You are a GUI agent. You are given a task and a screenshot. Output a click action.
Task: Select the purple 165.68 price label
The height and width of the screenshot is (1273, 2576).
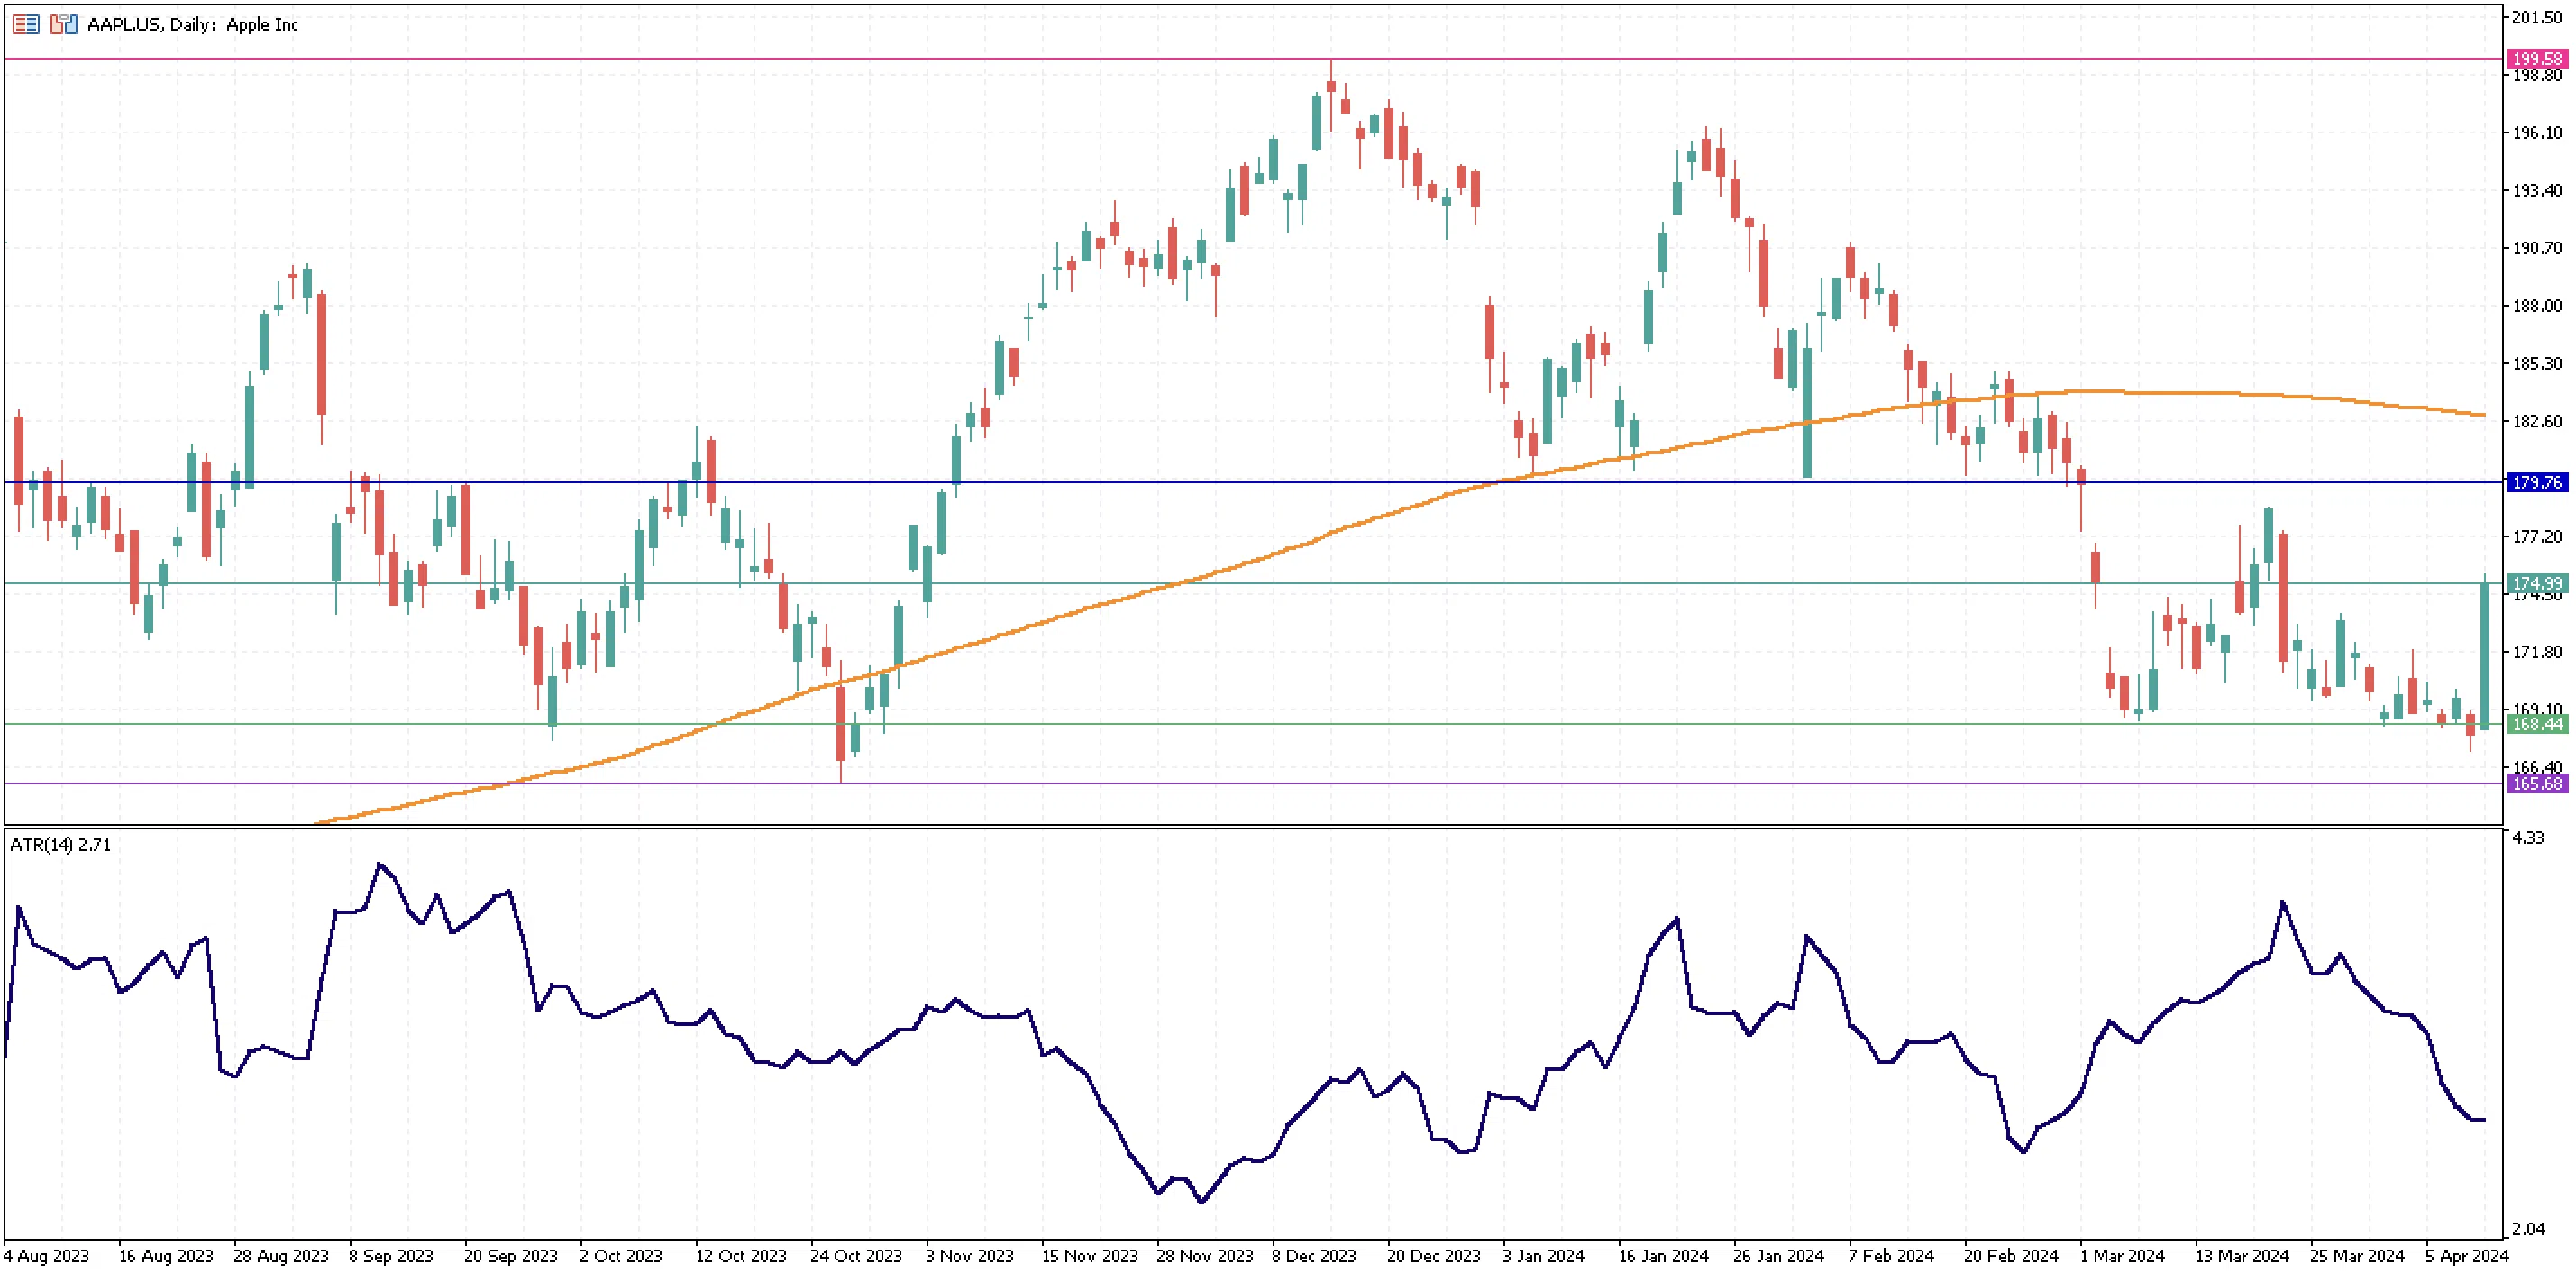pos(2536,783)
